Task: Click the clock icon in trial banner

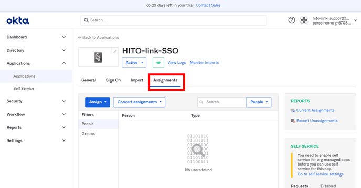Action: pyautogui.click(x=148, y=5)
